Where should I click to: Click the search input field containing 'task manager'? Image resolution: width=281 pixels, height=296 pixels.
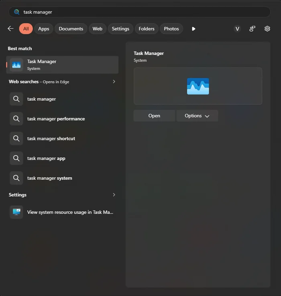(140, 12)
